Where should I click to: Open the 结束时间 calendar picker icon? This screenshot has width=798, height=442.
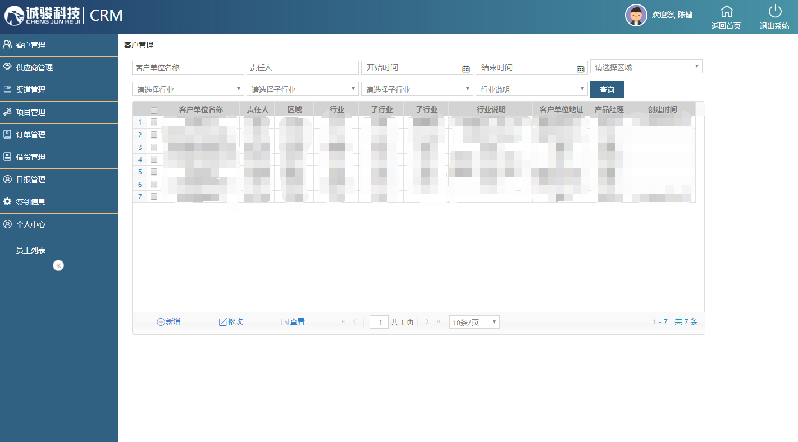(x=580, y=68)
